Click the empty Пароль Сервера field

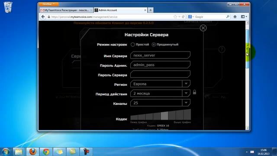[160, 75]
